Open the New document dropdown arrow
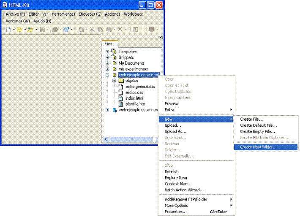The image size is (300, 217). coord(14,30)
